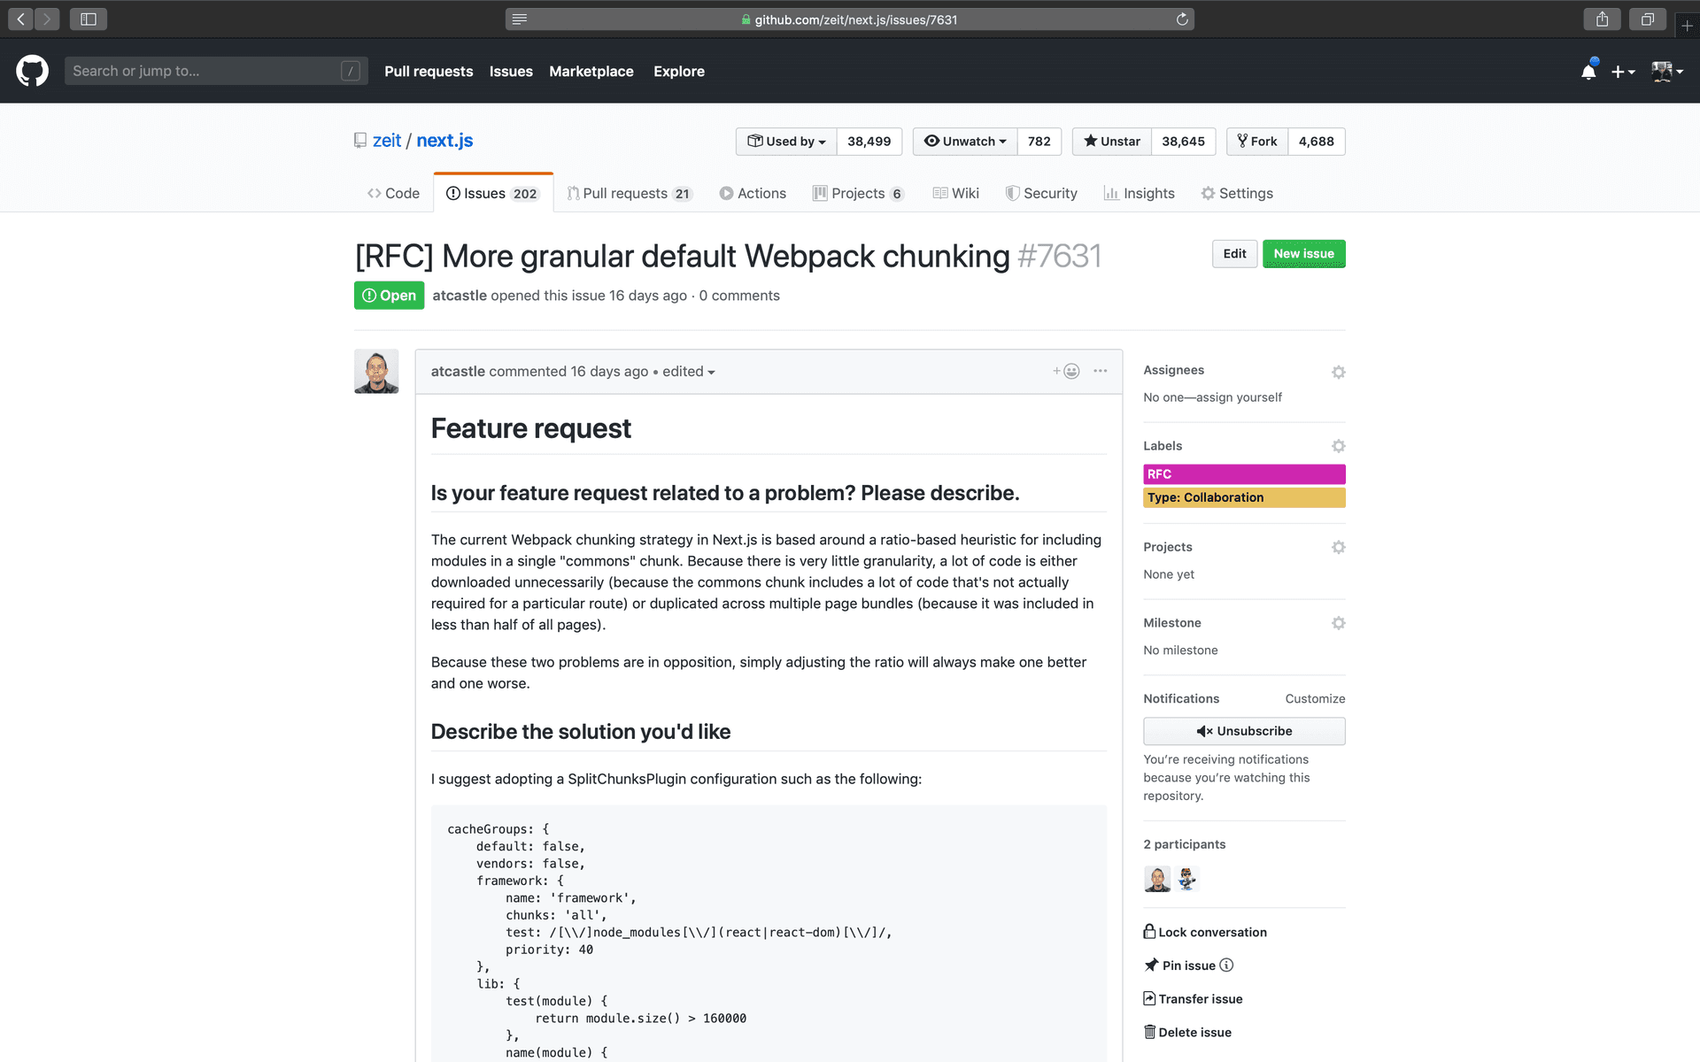Reload the page

1182,19
